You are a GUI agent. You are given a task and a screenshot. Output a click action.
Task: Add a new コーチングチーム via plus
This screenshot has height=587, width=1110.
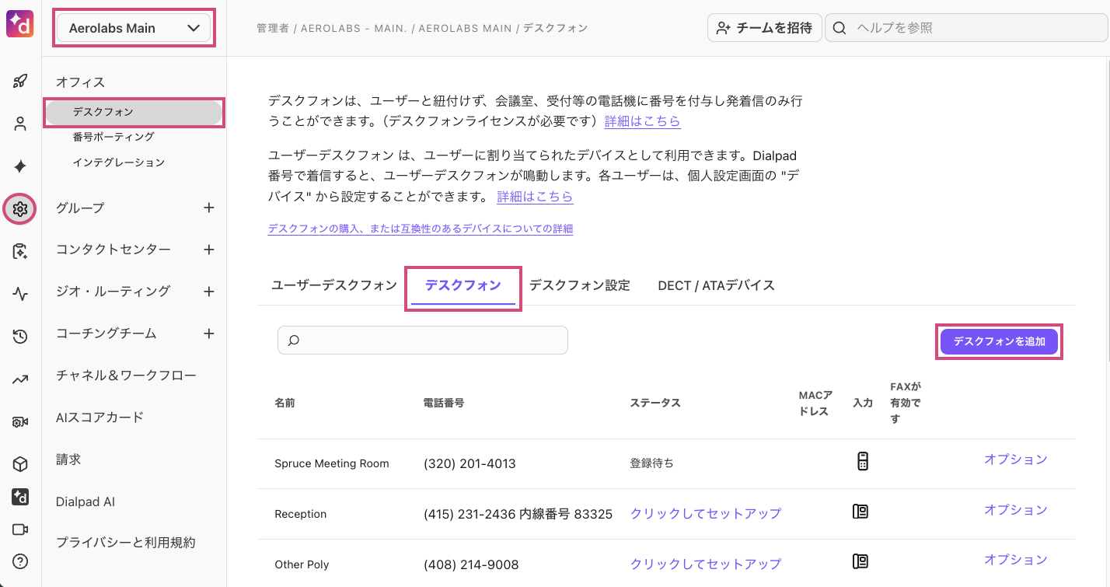[208, 334]
